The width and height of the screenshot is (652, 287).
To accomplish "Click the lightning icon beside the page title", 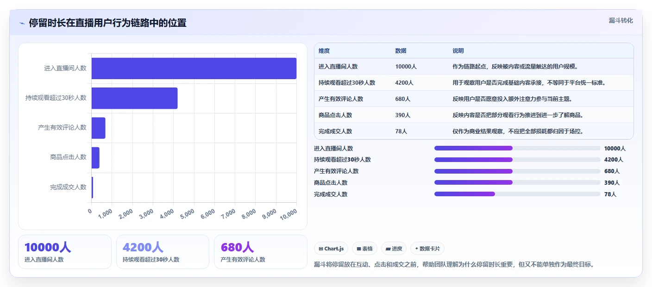I will [x=22, y=23].
